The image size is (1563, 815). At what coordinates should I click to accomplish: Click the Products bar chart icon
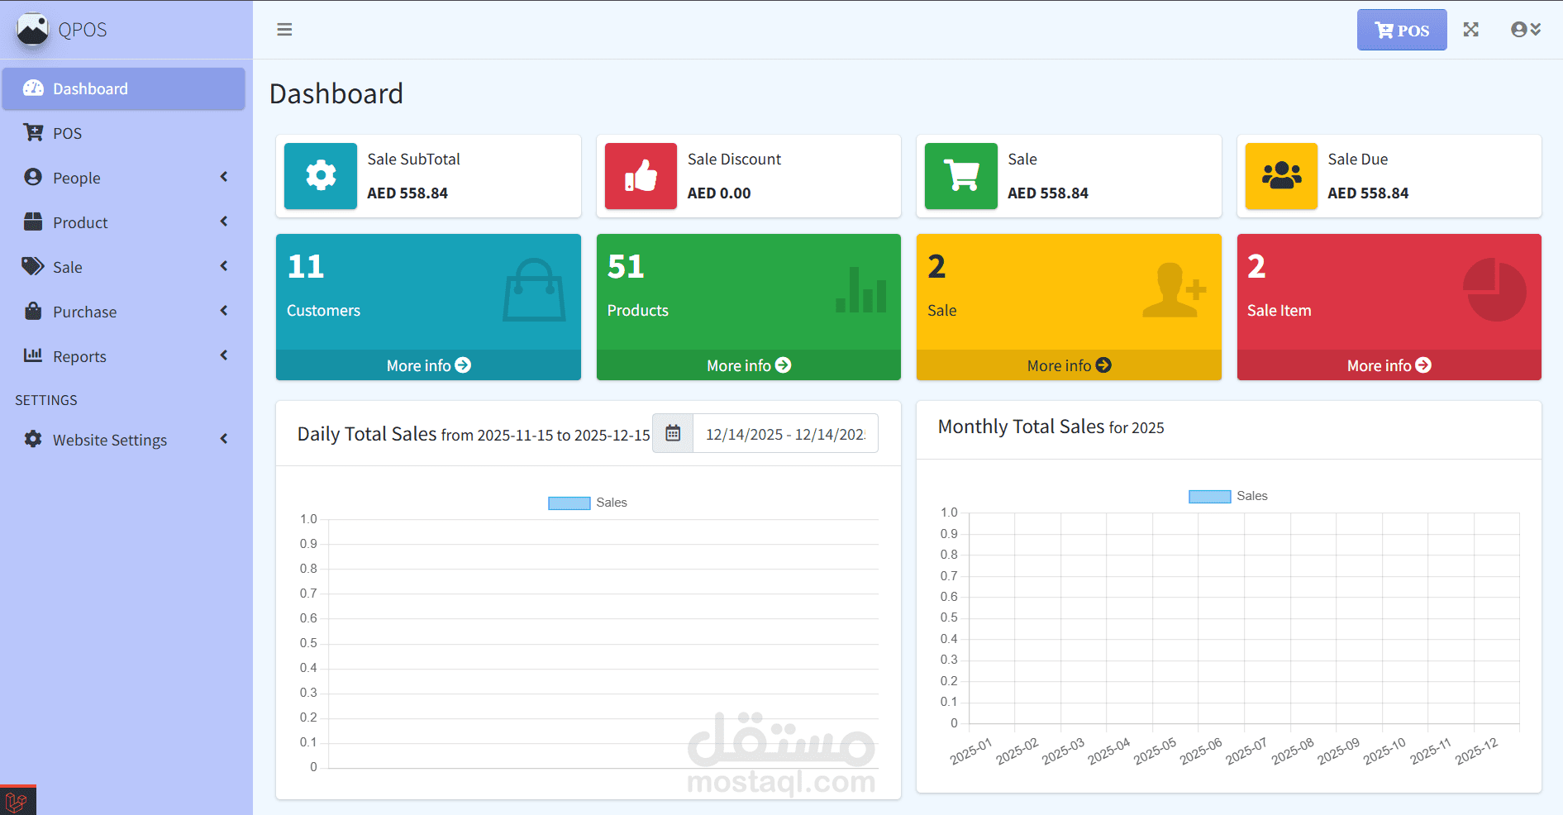861,290
